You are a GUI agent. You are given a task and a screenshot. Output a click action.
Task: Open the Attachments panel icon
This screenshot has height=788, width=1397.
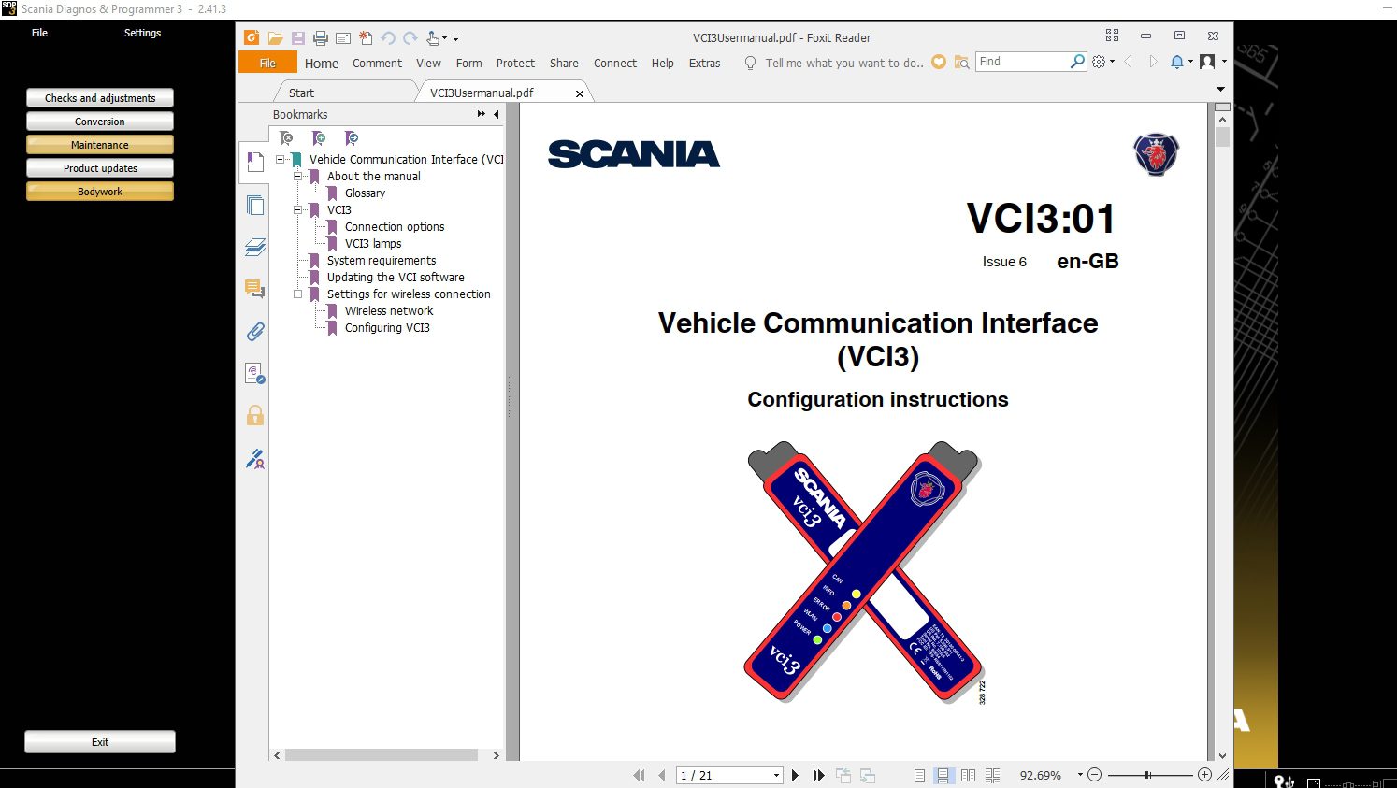coord(254,330)
